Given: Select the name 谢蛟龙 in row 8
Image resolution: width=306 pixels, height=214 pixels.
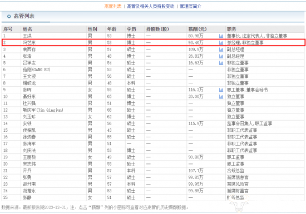Looking at the screenshot, I should (29, 83).
